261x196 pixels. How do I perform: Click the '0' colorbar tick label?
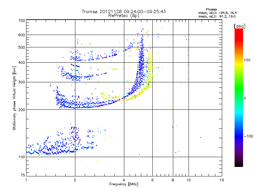click(245, 98)
